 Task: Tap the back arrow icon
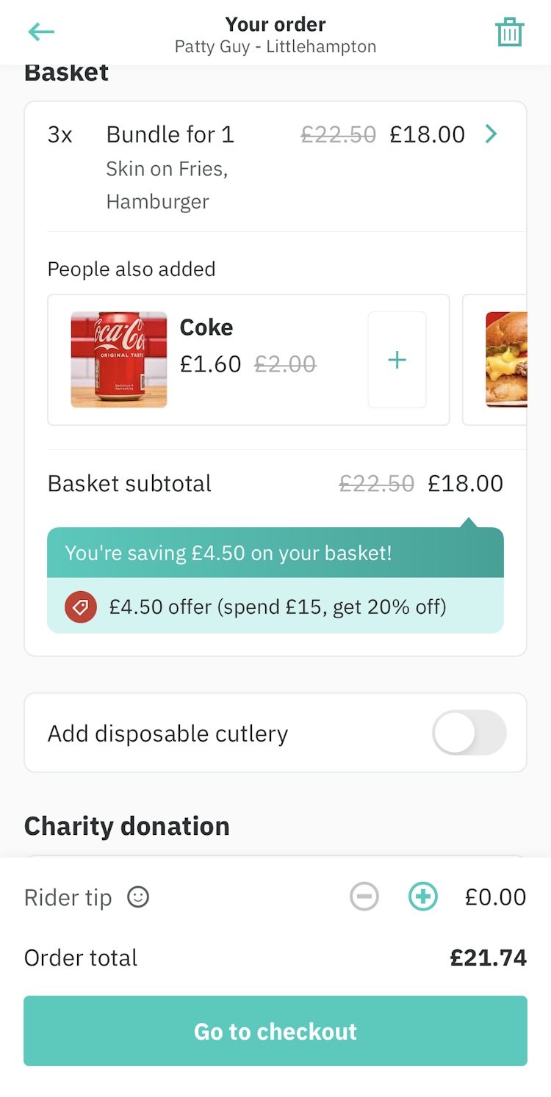[x=41, y=32]
